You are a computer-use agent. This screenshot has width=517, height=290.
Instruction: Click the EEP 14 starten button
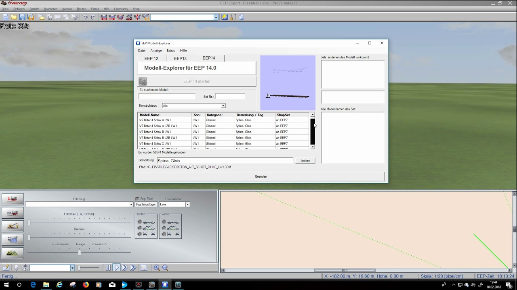tap(197, 81)
